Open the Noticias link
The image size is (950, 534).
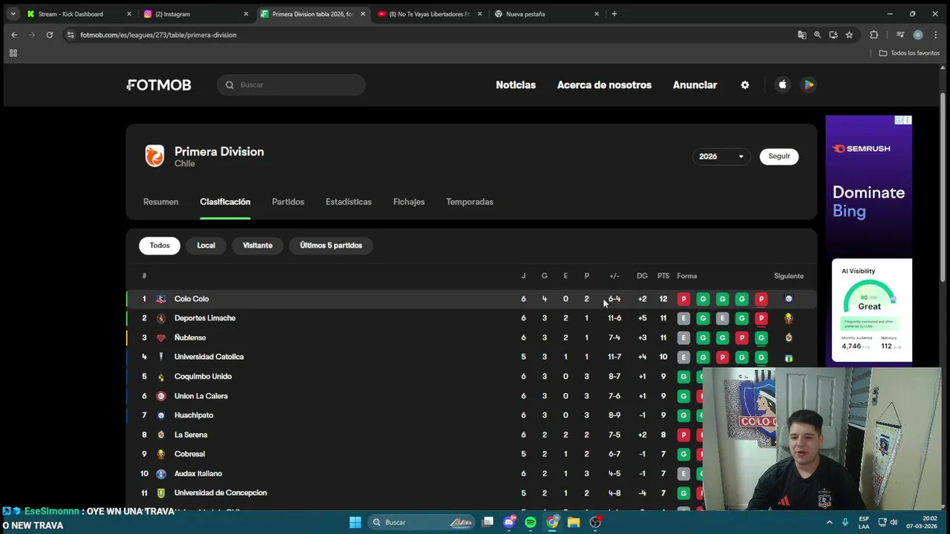[516, 85]
